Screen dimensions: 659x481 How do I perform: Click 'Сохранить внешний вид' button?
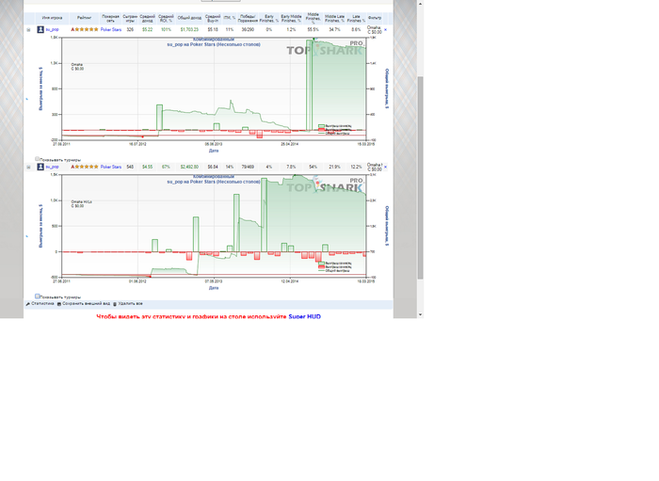click(87, 303)
